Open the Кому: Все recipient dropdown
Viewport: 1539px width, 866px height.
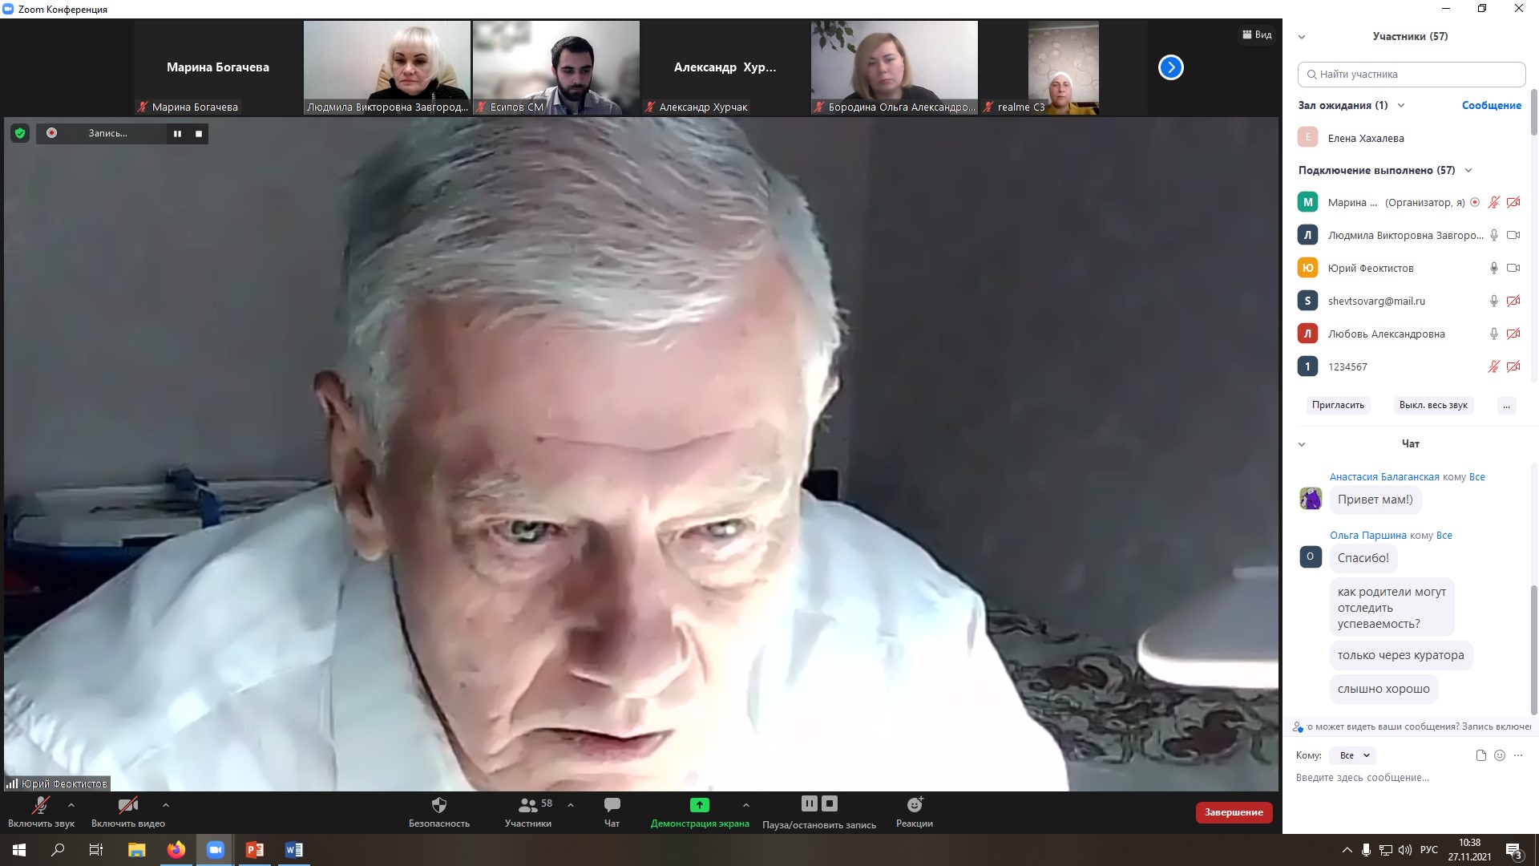point(1353,755)
